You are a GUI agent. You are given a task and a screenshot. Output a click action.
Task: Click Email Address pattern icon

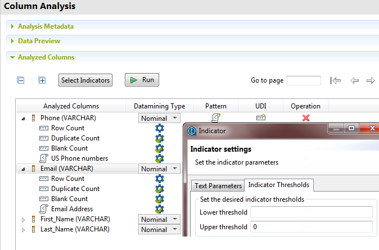point(44,209)
